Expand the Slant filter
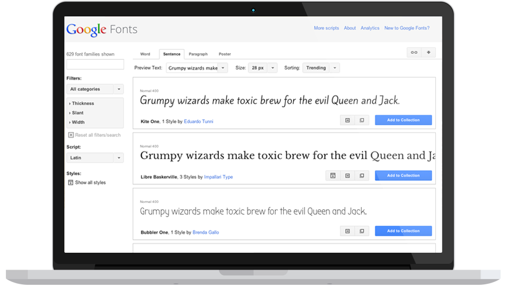Image resolution: width=506 pixels, height=289 pixels. [76, 113]
